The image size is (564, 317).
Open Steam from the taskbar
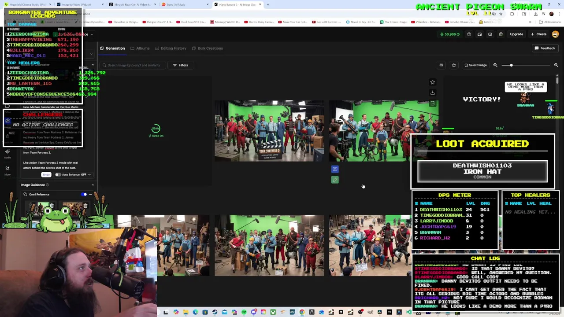tap(215, 312)
